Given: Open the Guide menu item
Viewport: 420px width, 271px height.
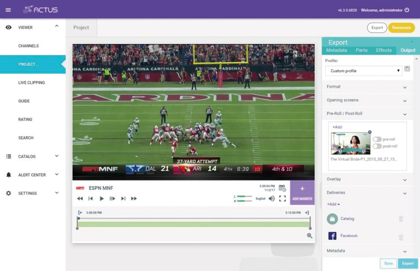Looking at the screenshot, I should [24, 101].
